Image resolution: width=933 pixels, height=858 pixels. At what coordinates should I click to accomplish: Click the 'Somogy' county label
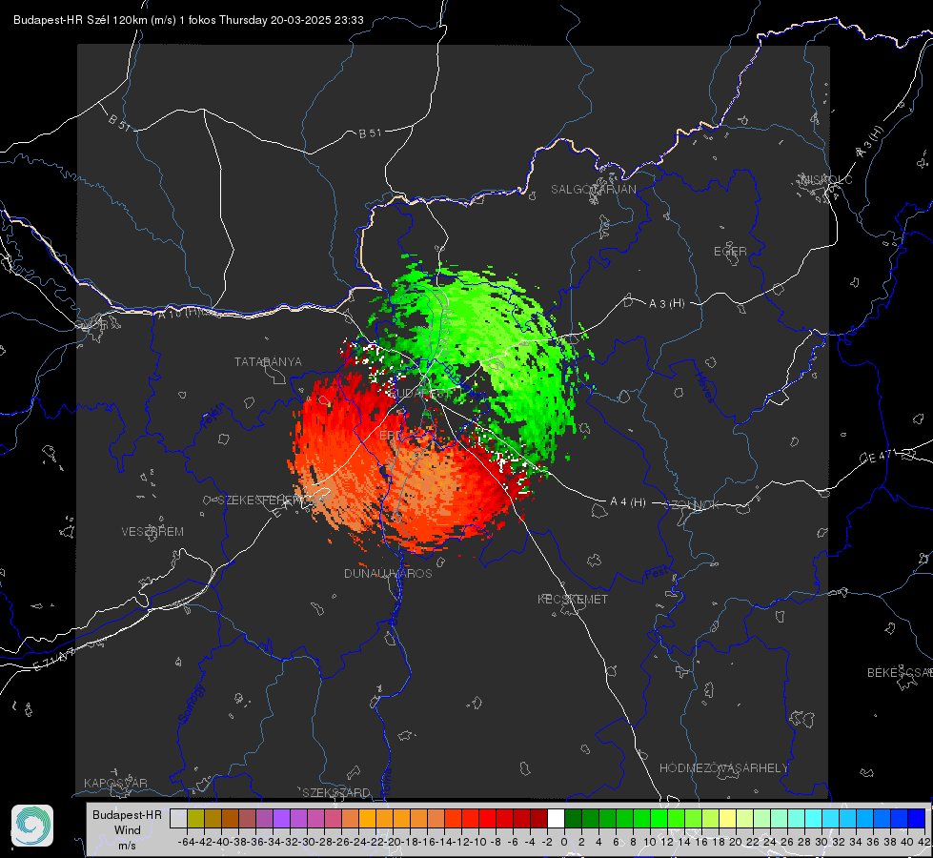click(191, 705)
